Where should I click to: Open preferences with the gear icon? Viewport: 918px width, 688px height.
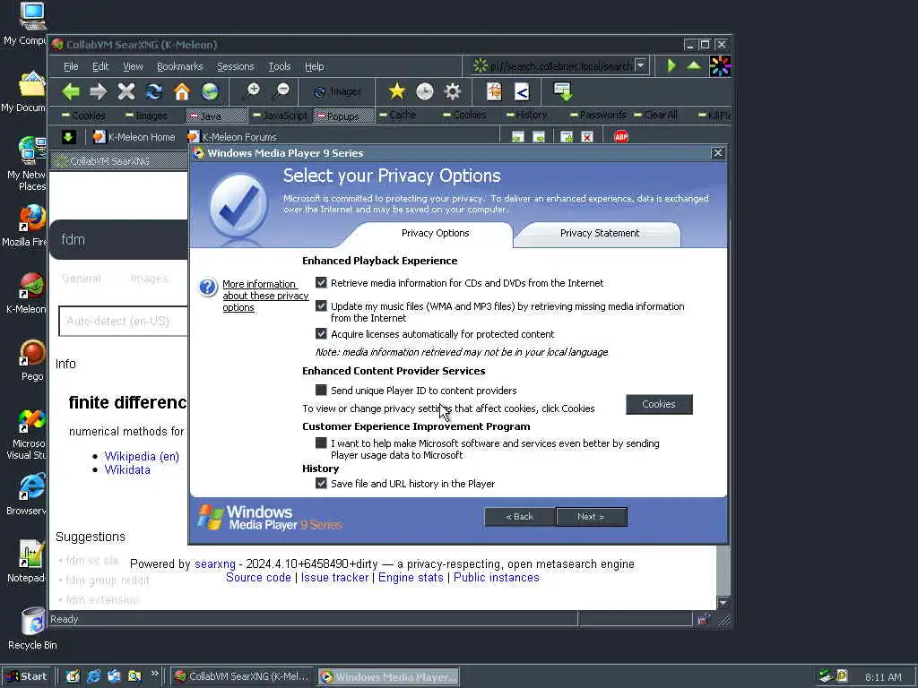coord(453,91)
